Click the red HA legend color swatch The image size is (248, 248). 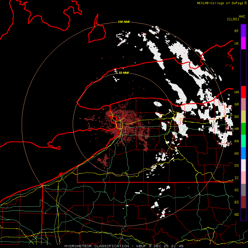[243, 92]
